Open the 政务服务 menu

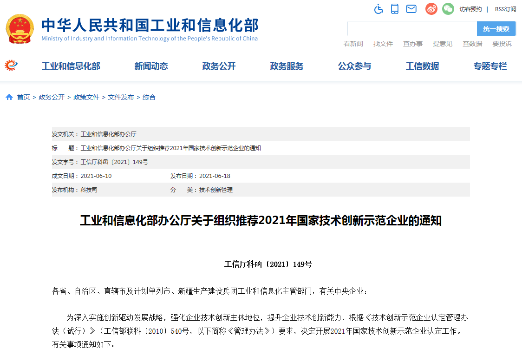pos(287,66)
